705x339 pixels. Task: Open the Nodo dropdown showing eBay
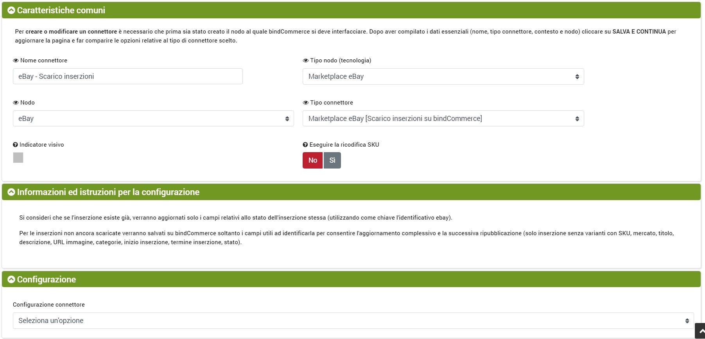point(153,119)
